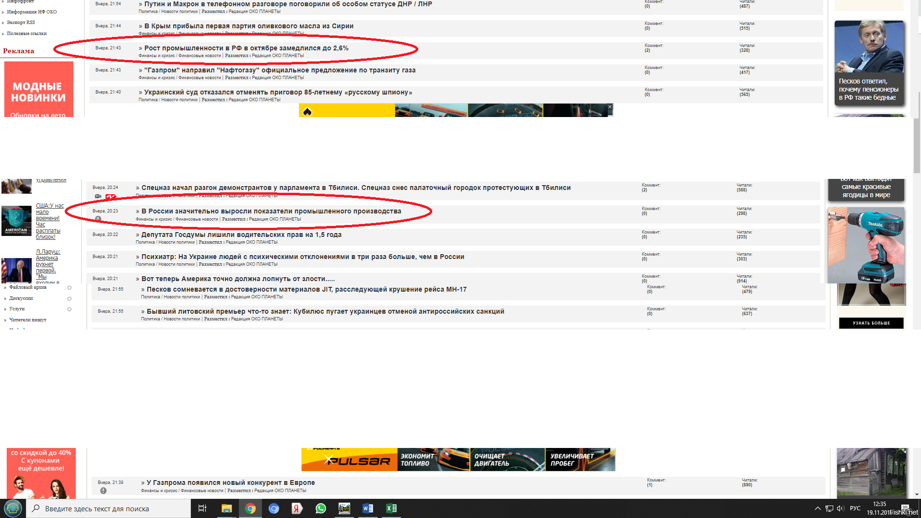Open the network status tray icon
Viewport: 921px width, 518px height.
tap(829, 508)
